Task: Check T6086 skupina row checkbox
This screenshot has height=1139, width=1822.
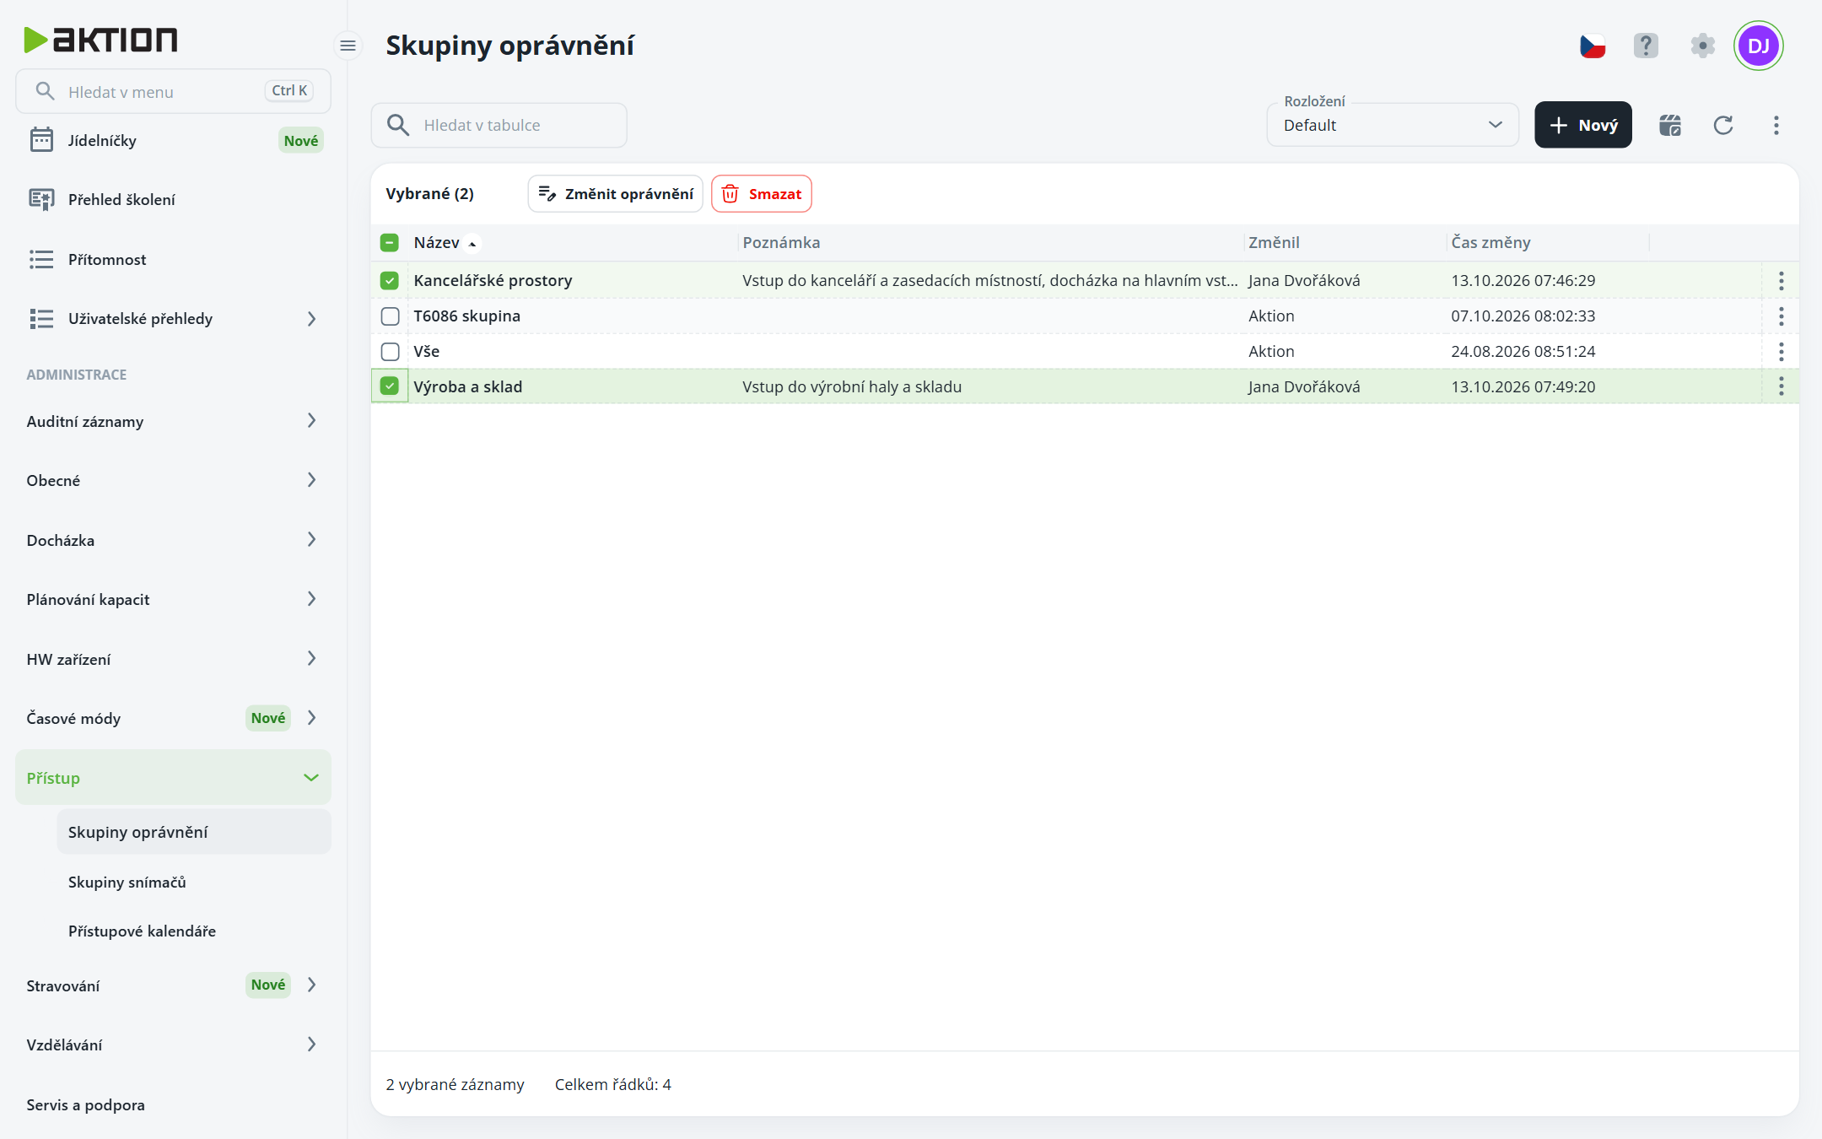Action: coord(390,316)
